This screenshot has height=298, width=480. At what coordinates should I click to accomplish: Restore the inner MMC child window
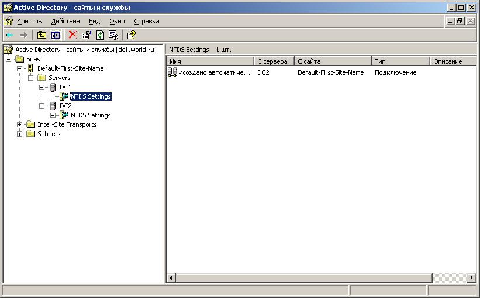pyautogui.click(x=460, y=21)
